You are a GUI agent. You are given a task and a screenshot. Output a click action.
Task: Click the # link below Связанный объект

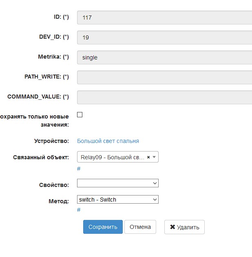coord(79,169)
